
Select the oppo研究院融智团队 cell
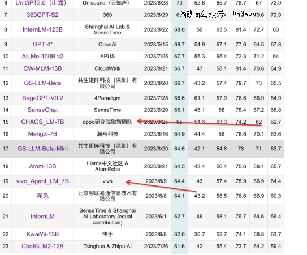coord(107,122)
